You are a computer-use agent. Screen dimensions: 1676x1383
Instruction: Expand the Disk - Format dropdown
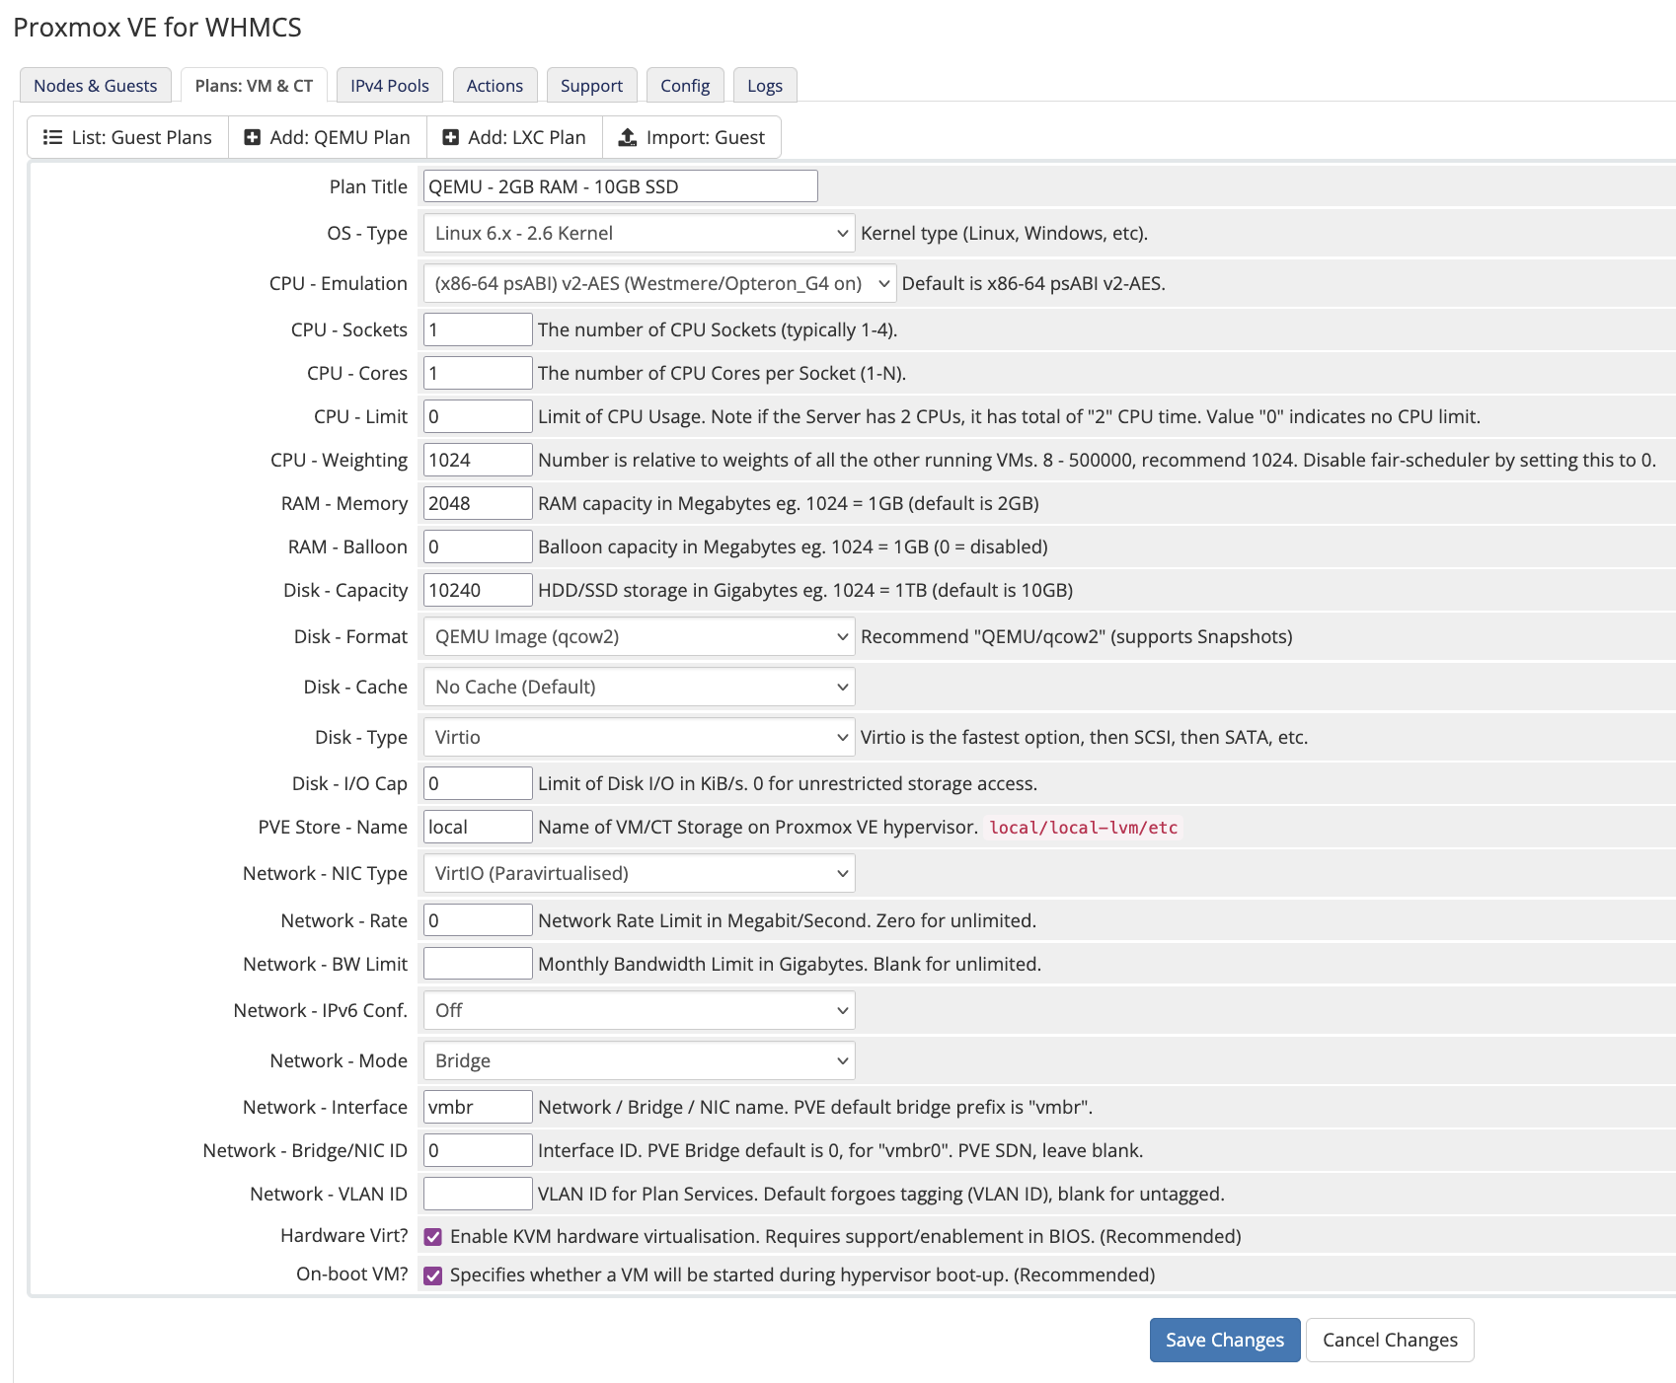[638, 636]
